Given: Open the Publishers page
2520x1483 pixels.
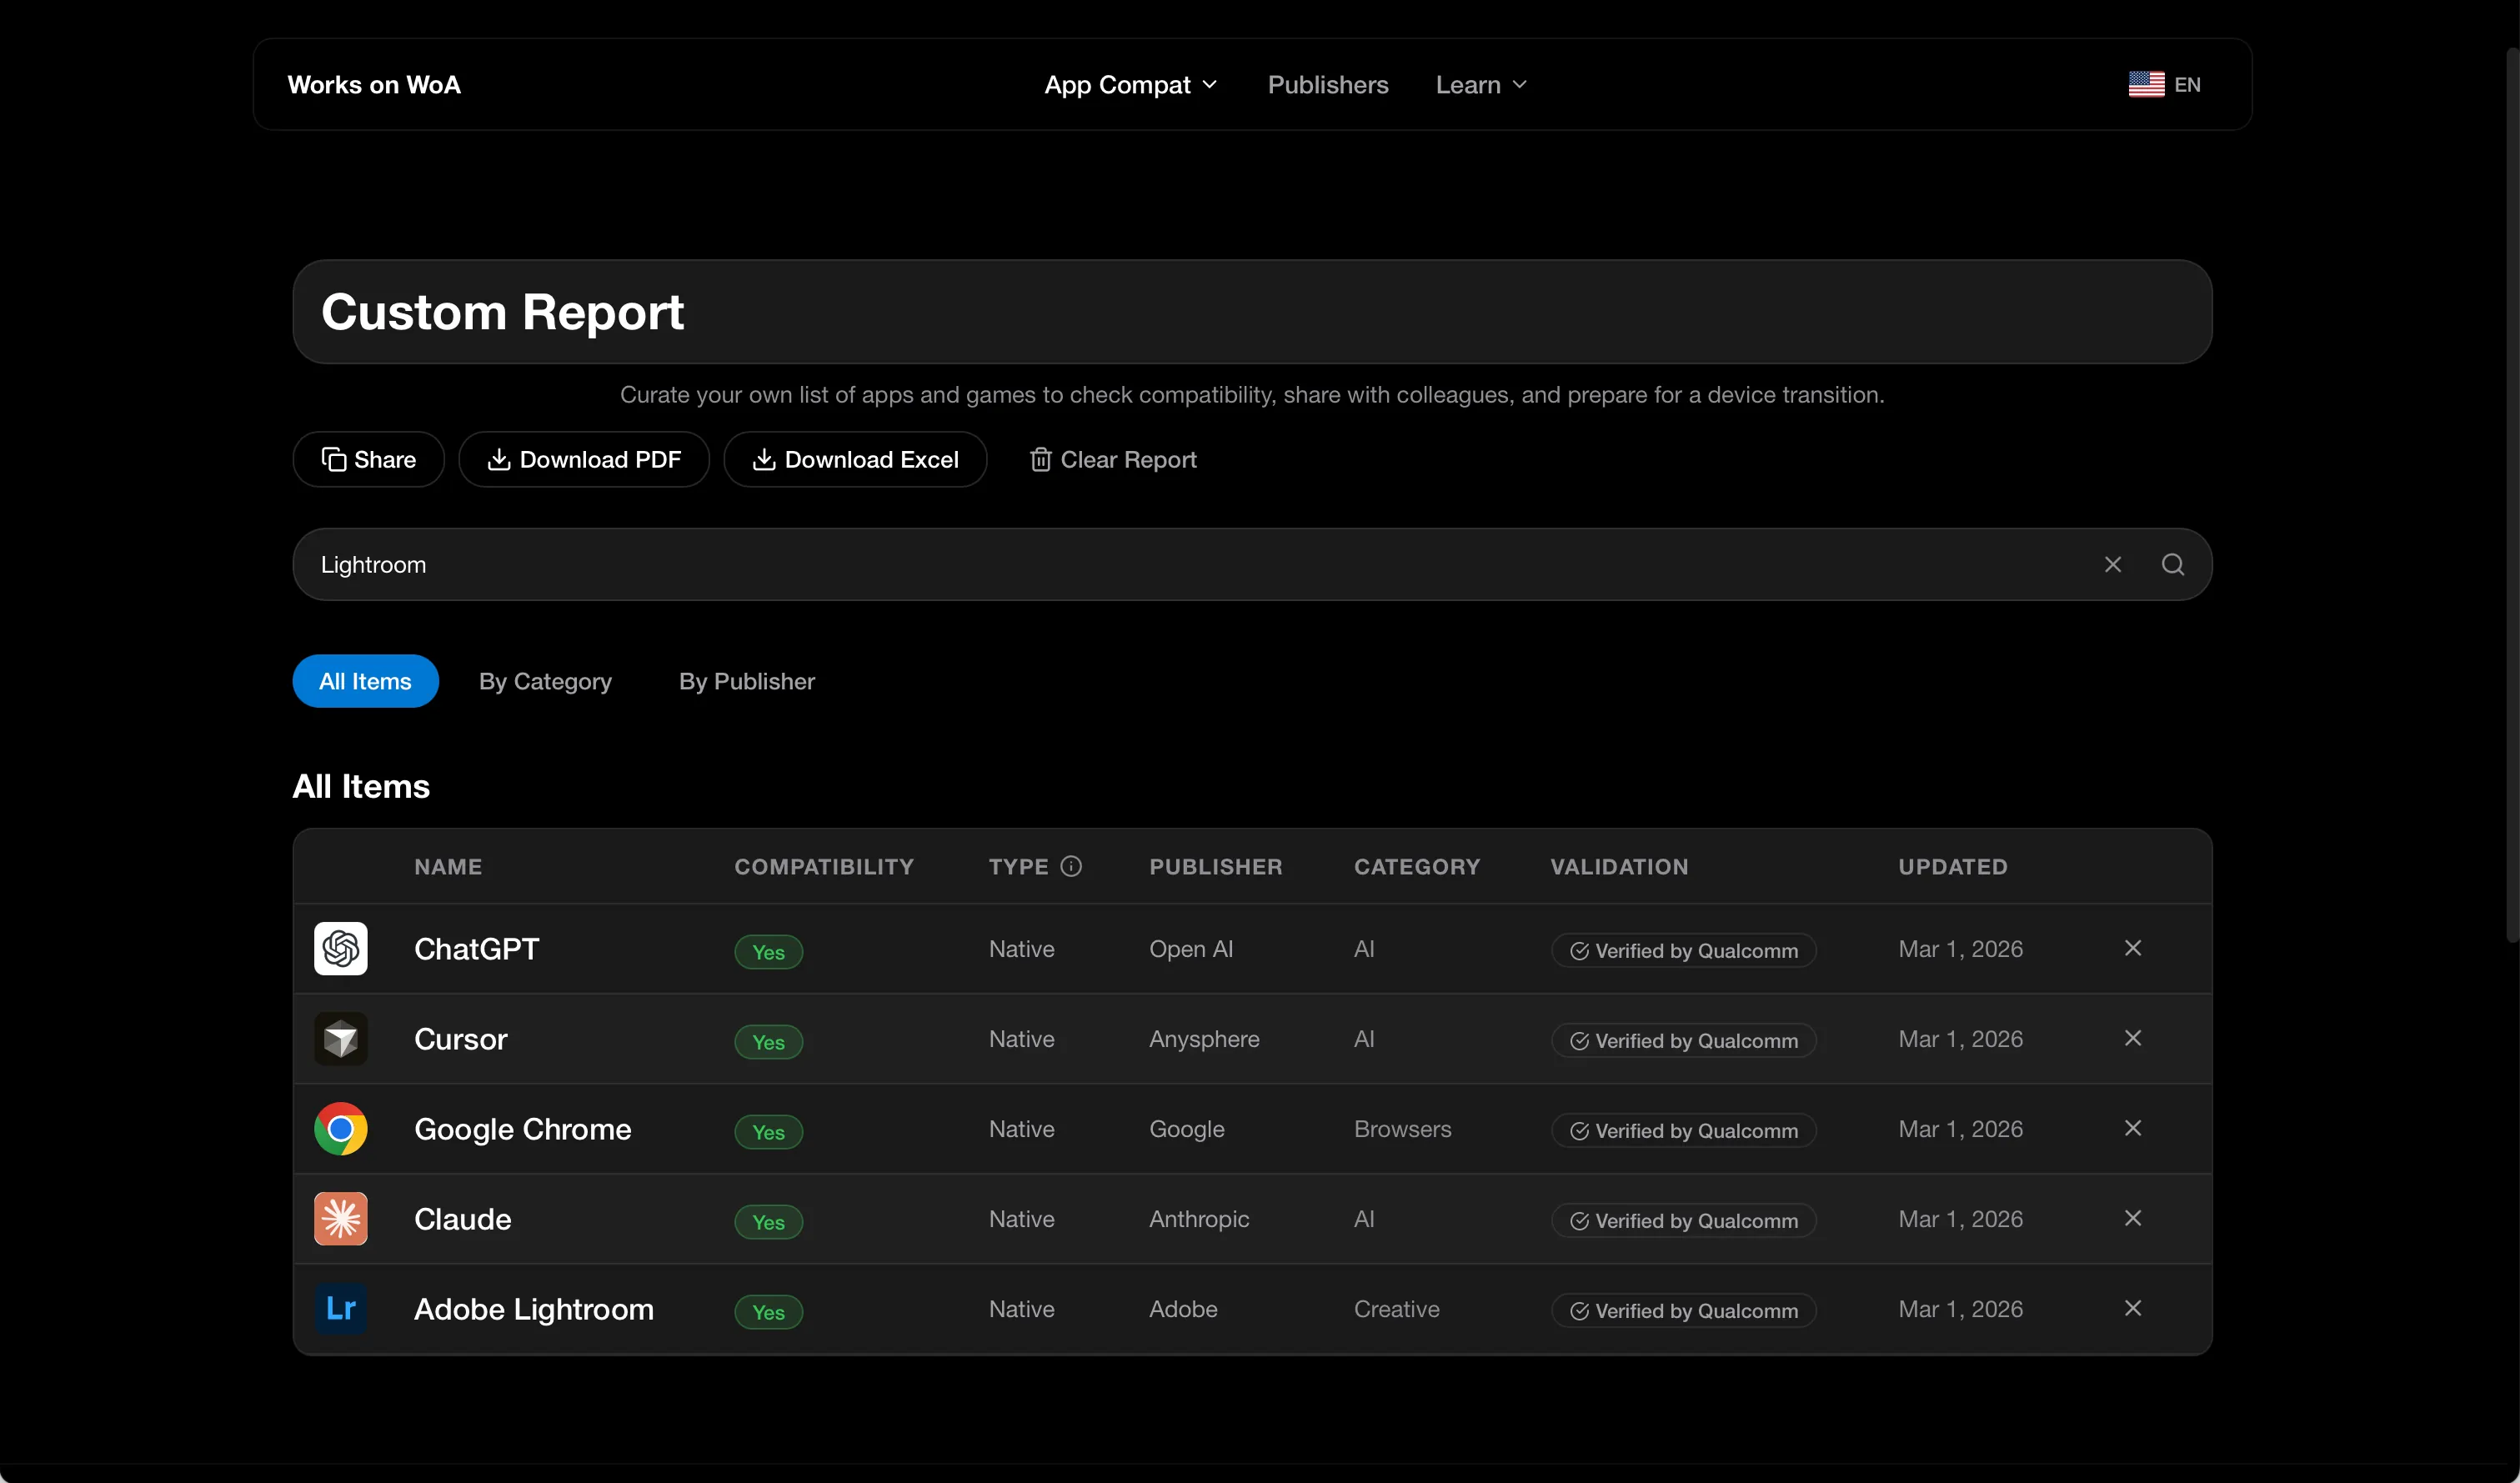Looking at the screenshot, I should point(1328,85).
